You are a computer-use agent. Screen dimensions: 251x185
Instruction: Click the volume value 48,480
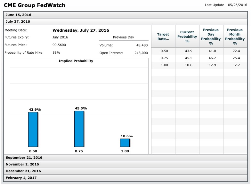(x=142, y=45)
